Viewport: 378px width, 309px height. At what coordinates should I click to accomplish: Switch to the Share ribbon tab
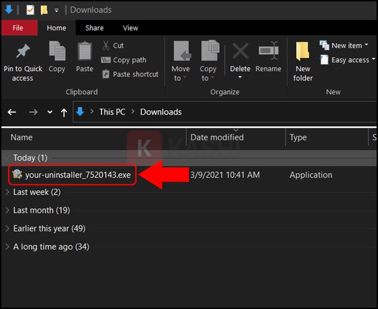pyautogui.click(x=94, y=28)
